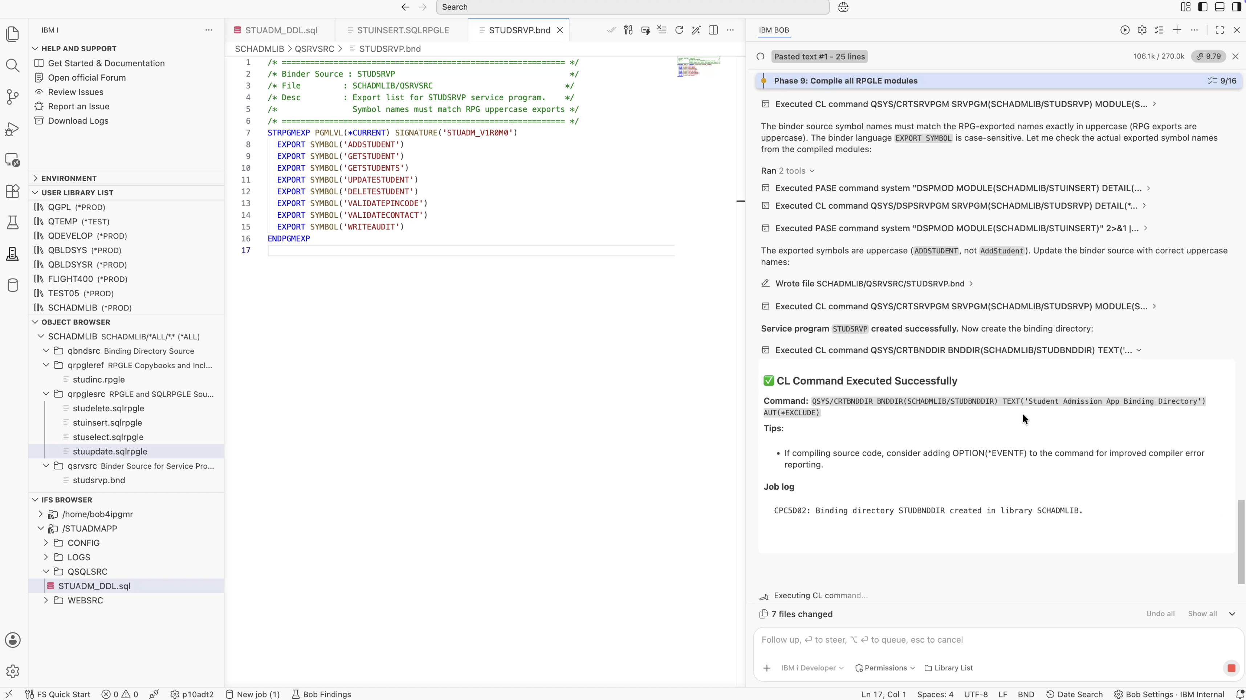The height and width of the screenshot is (700, 1246).
Task: Open IBM BOB settings gear icon
Action: click(x=1142, y=30)
